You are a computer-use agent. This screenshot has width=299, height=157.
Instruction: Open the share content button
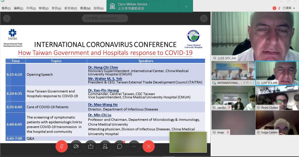coord(91,146)
